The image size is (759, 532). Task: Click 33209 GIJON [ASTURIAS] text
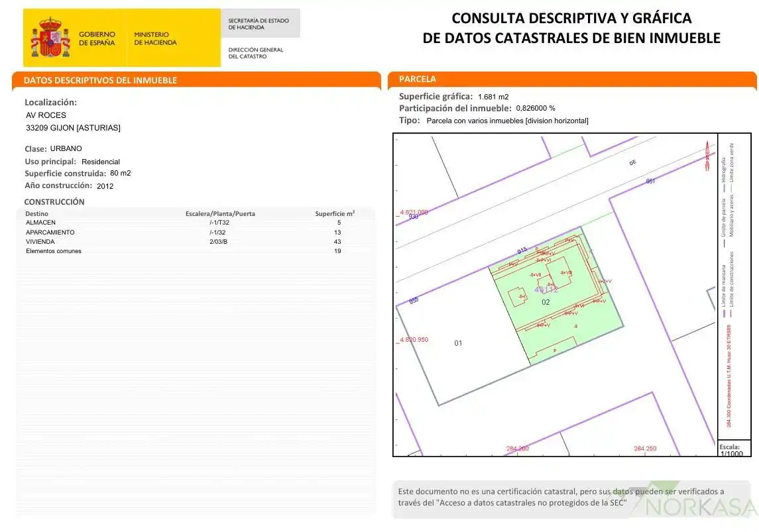coord(73,128)
